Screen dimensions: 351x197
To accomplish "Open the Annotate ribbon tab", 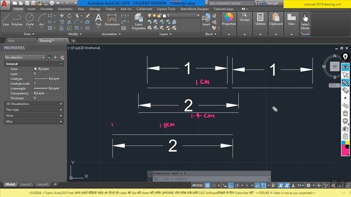I will pyautogui.click(x=47, y=9).
